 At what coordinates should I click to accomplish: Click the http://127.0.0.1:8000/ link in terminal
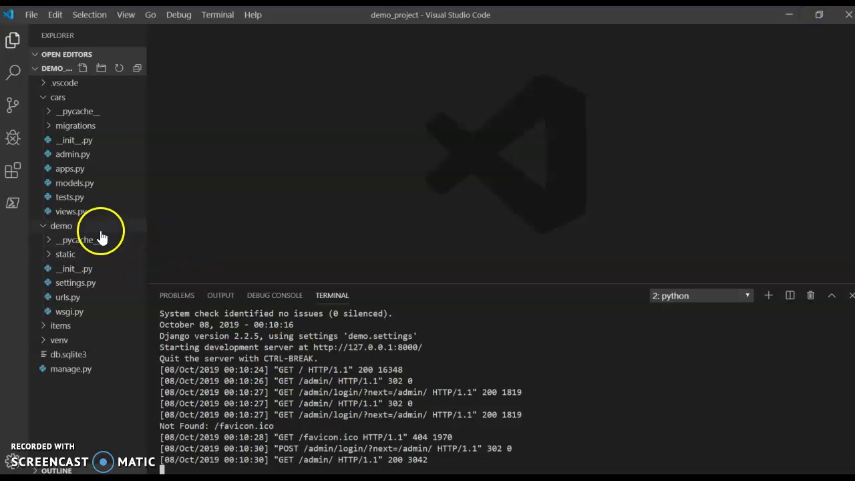click(367, 347)
